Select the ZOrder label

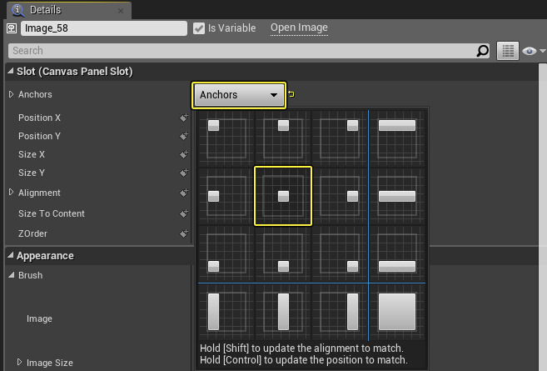tap(32, 233)
